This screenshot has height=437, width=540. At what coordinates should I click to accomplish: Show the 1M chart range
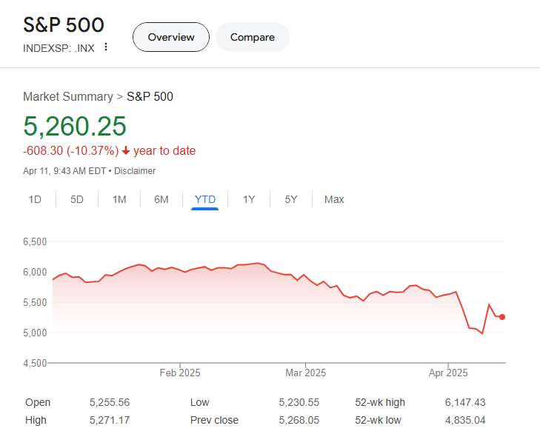119,199
